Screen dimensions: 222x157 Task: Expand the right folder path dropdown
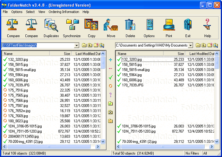coord(190,46)
